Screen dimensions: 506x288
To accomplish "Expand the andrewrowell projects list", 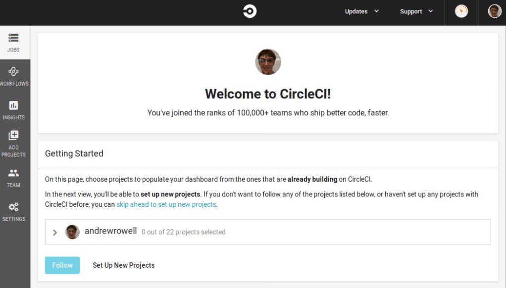I will [x=55, y=232].
